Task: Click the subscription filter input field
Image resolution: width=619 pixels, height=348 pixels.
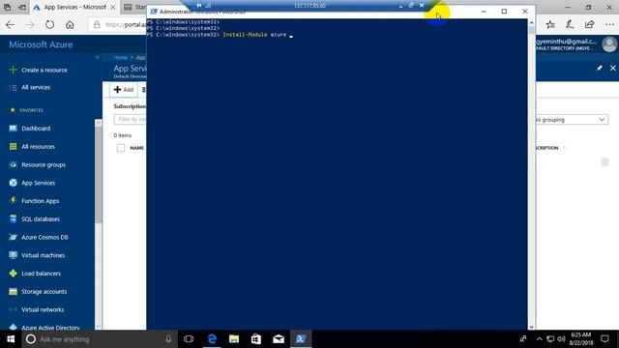Action: point(131,119)
